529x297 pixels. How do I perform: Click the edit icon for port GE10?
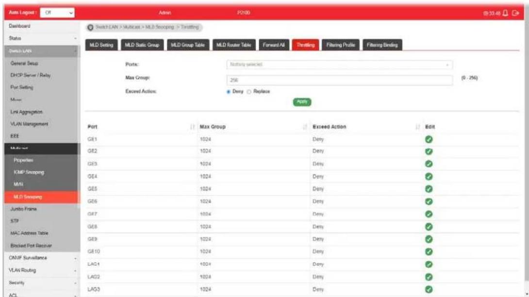429,252
